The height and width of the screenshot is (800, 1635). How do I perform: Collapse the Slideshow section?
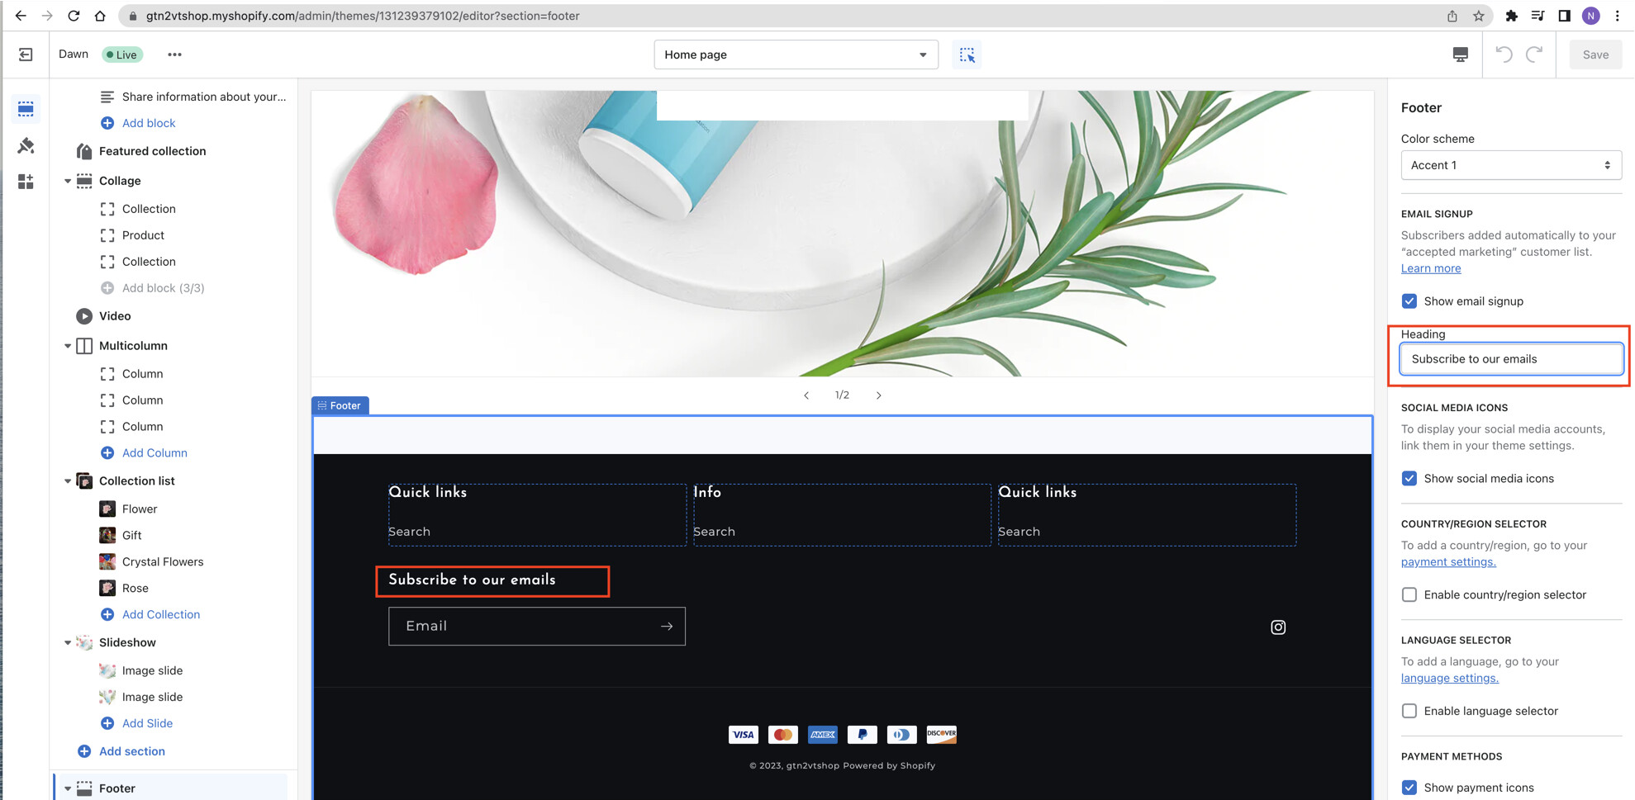(68, 643)
